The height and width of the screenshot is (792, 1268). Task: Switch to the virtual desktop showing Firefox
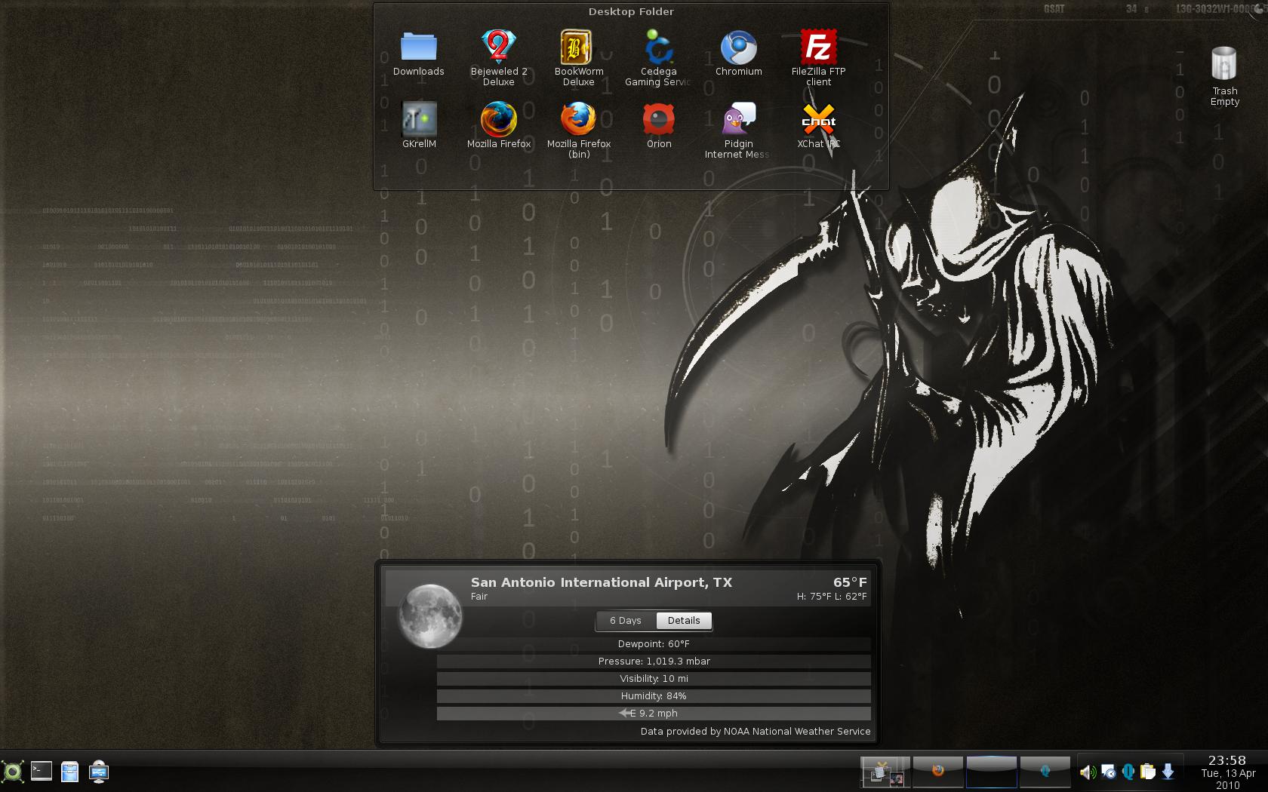pos(937,772)
